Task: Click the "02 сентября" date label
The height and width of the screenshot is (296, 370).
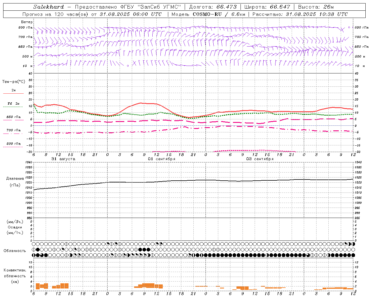Action: (x=260, y=159)
